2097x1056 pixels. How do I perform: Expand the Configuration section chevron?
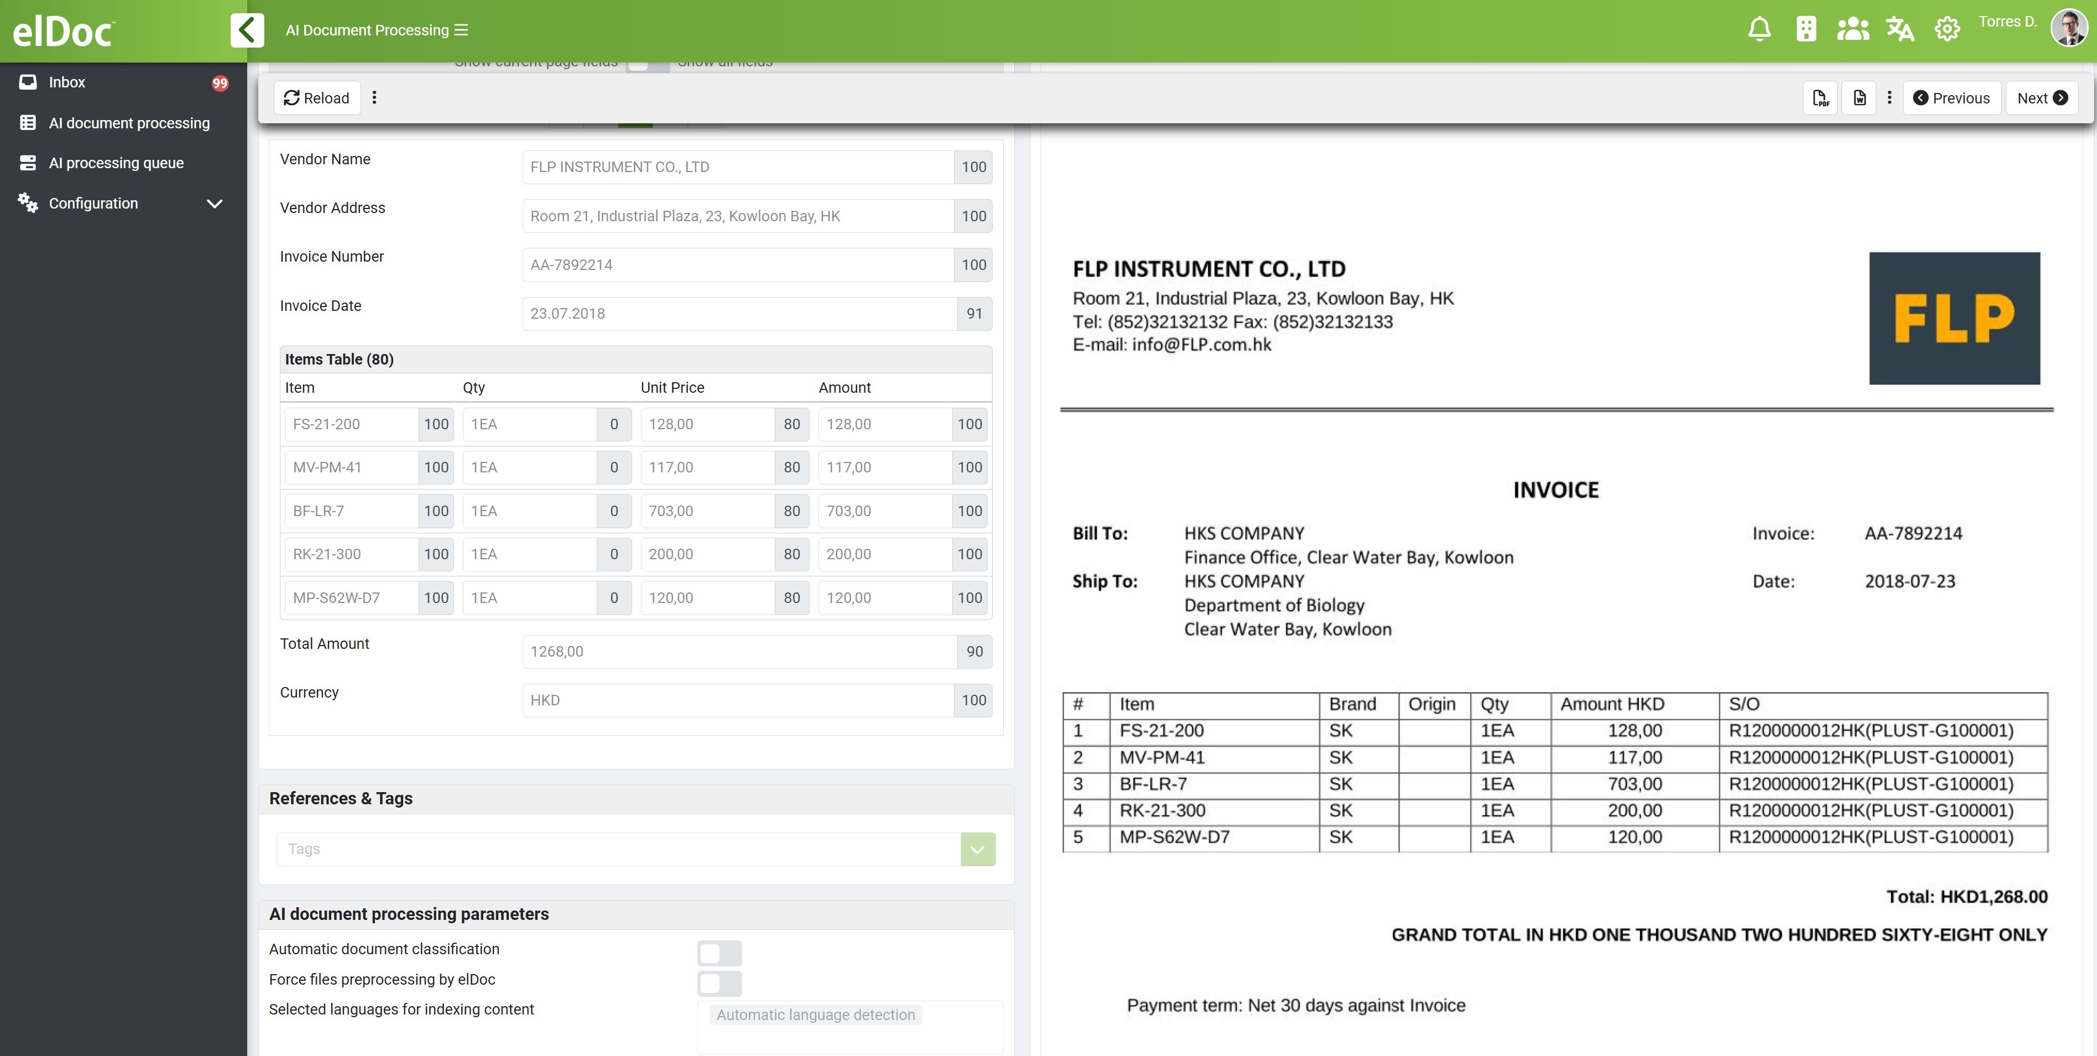pyautogui.click(x=214, y=202)
